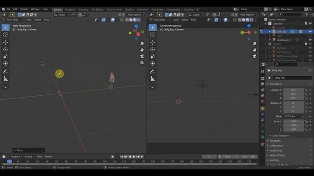Screen dimensions: 314x176
Task: Open the File menu
Action: point(9,9)
